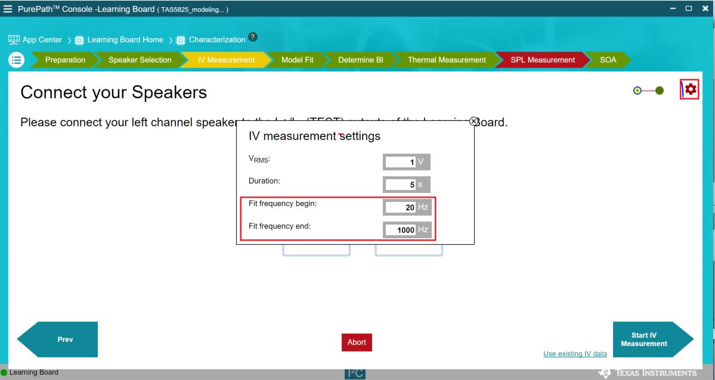Click the Duration value field
Image resolution: width=715 pixels, height=380 pixels.
[400, 185]
